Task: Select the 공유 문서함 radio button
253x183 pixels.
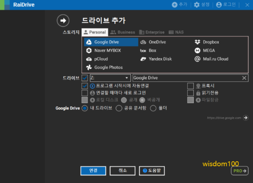Action: point(119,108)
